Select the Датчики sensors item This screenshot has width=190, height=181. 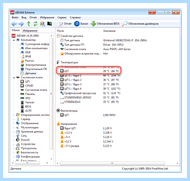click(x=28, y=73)
